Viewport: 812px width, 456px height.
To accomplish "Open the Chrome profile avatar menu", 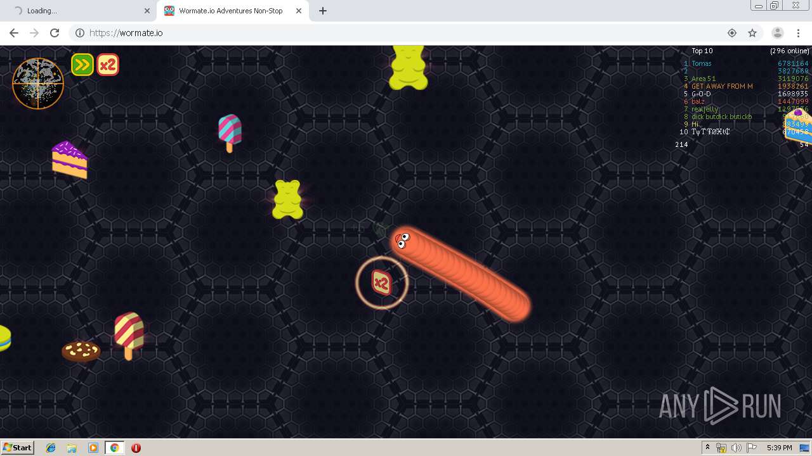I will tap(777, 33).
